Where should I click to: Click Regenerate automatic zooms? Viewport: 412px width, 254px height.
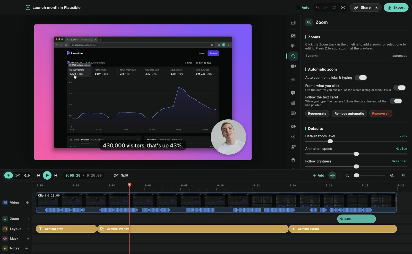[317, 113]
